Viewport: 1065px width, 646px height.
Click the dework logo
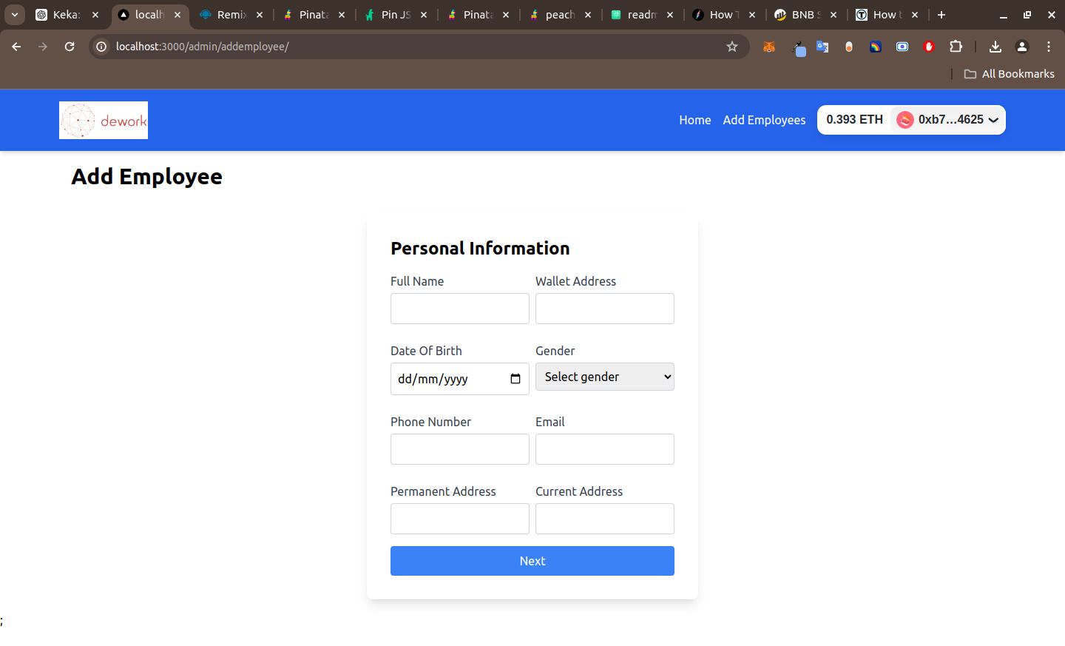104,120
